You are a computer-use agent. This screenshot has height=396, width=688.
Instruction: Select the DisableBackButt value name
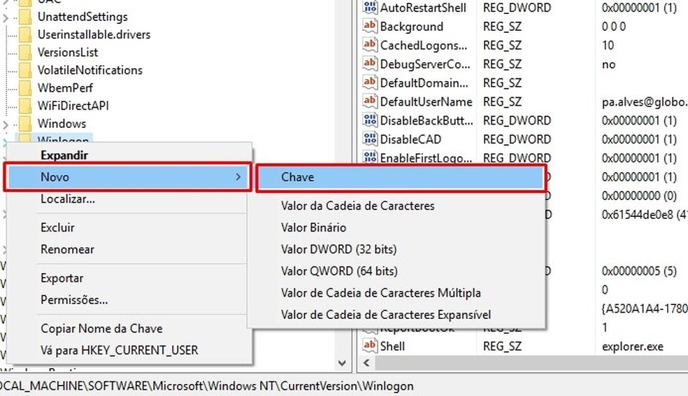pos(427,120)
